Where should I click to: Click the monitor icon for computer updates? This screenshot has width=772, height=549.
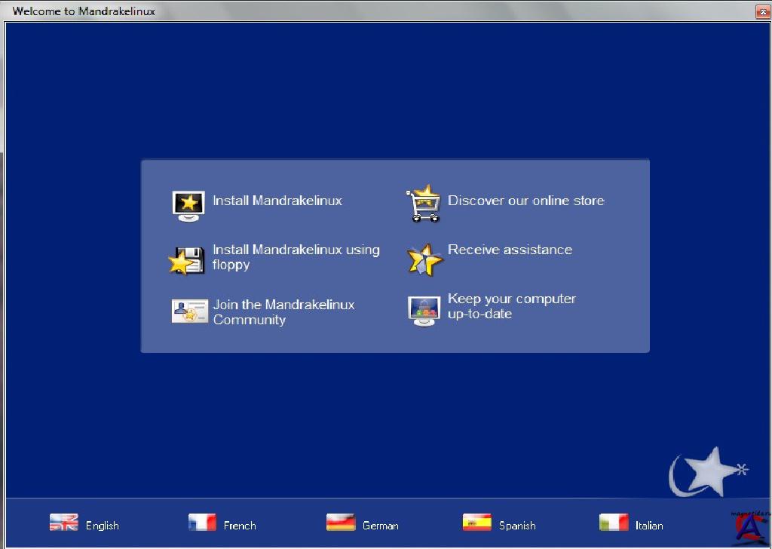click(424, 310)
